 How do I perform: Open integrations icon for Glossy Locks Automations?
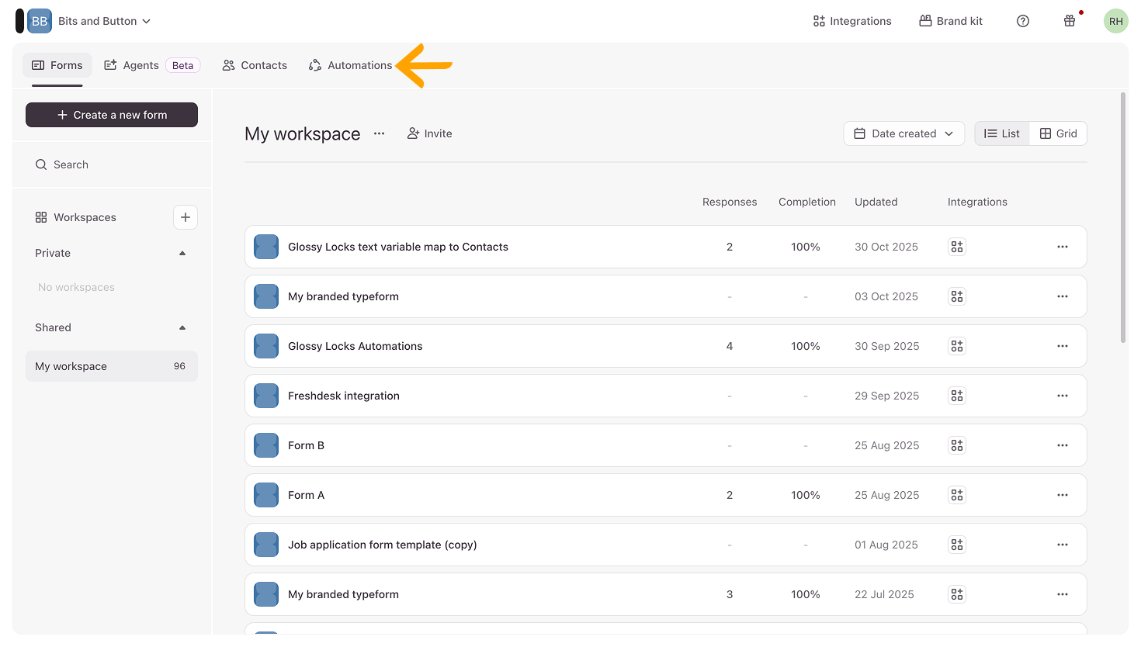tap(956, 346)
